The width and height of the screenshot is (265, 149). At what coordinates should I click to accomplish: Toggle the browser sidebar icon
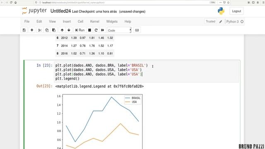click(x=253, y=2)
